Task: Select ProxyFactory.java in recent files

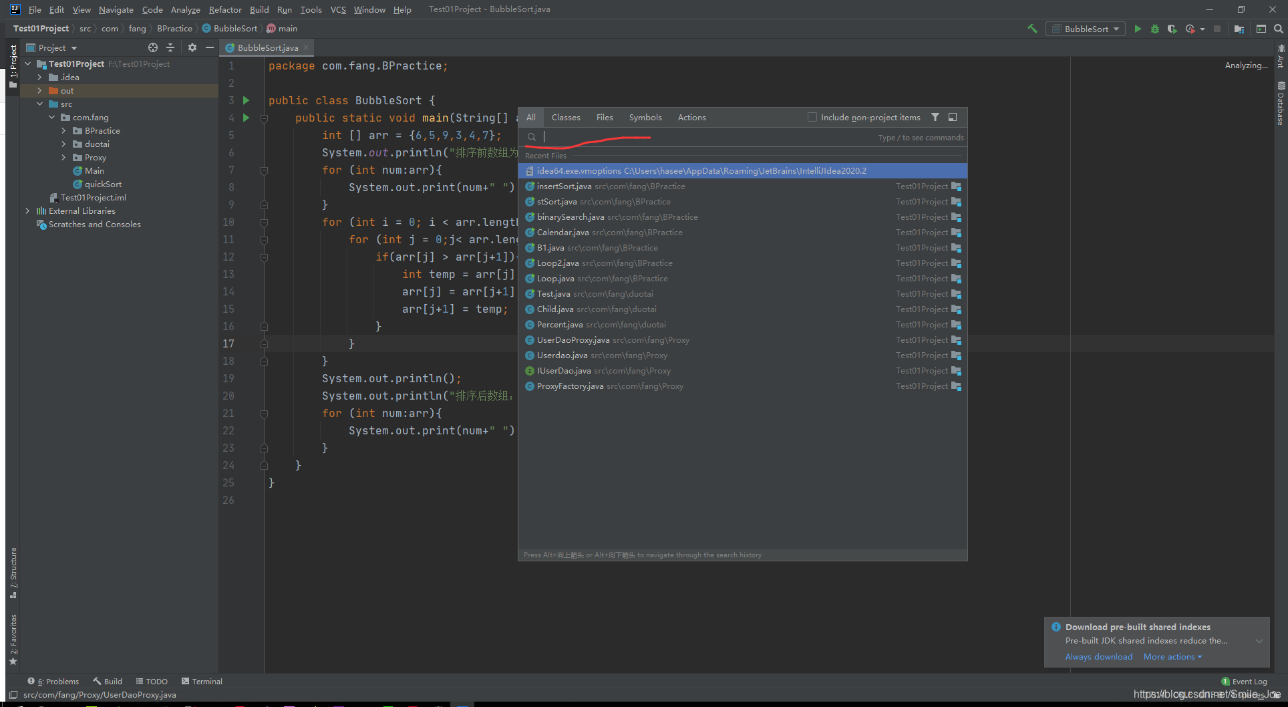Action: pyautogui.click(x=743, y=386)
